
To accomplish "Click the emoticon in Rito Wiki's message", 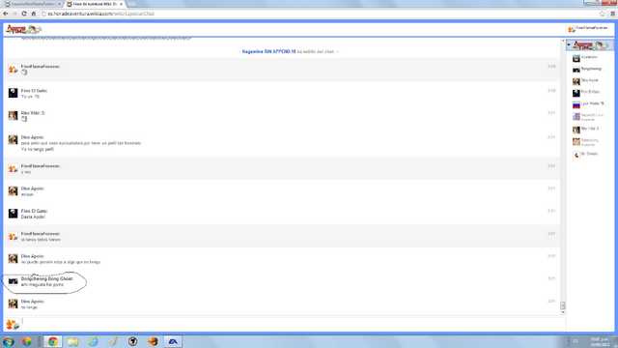I will pos(24,119).
